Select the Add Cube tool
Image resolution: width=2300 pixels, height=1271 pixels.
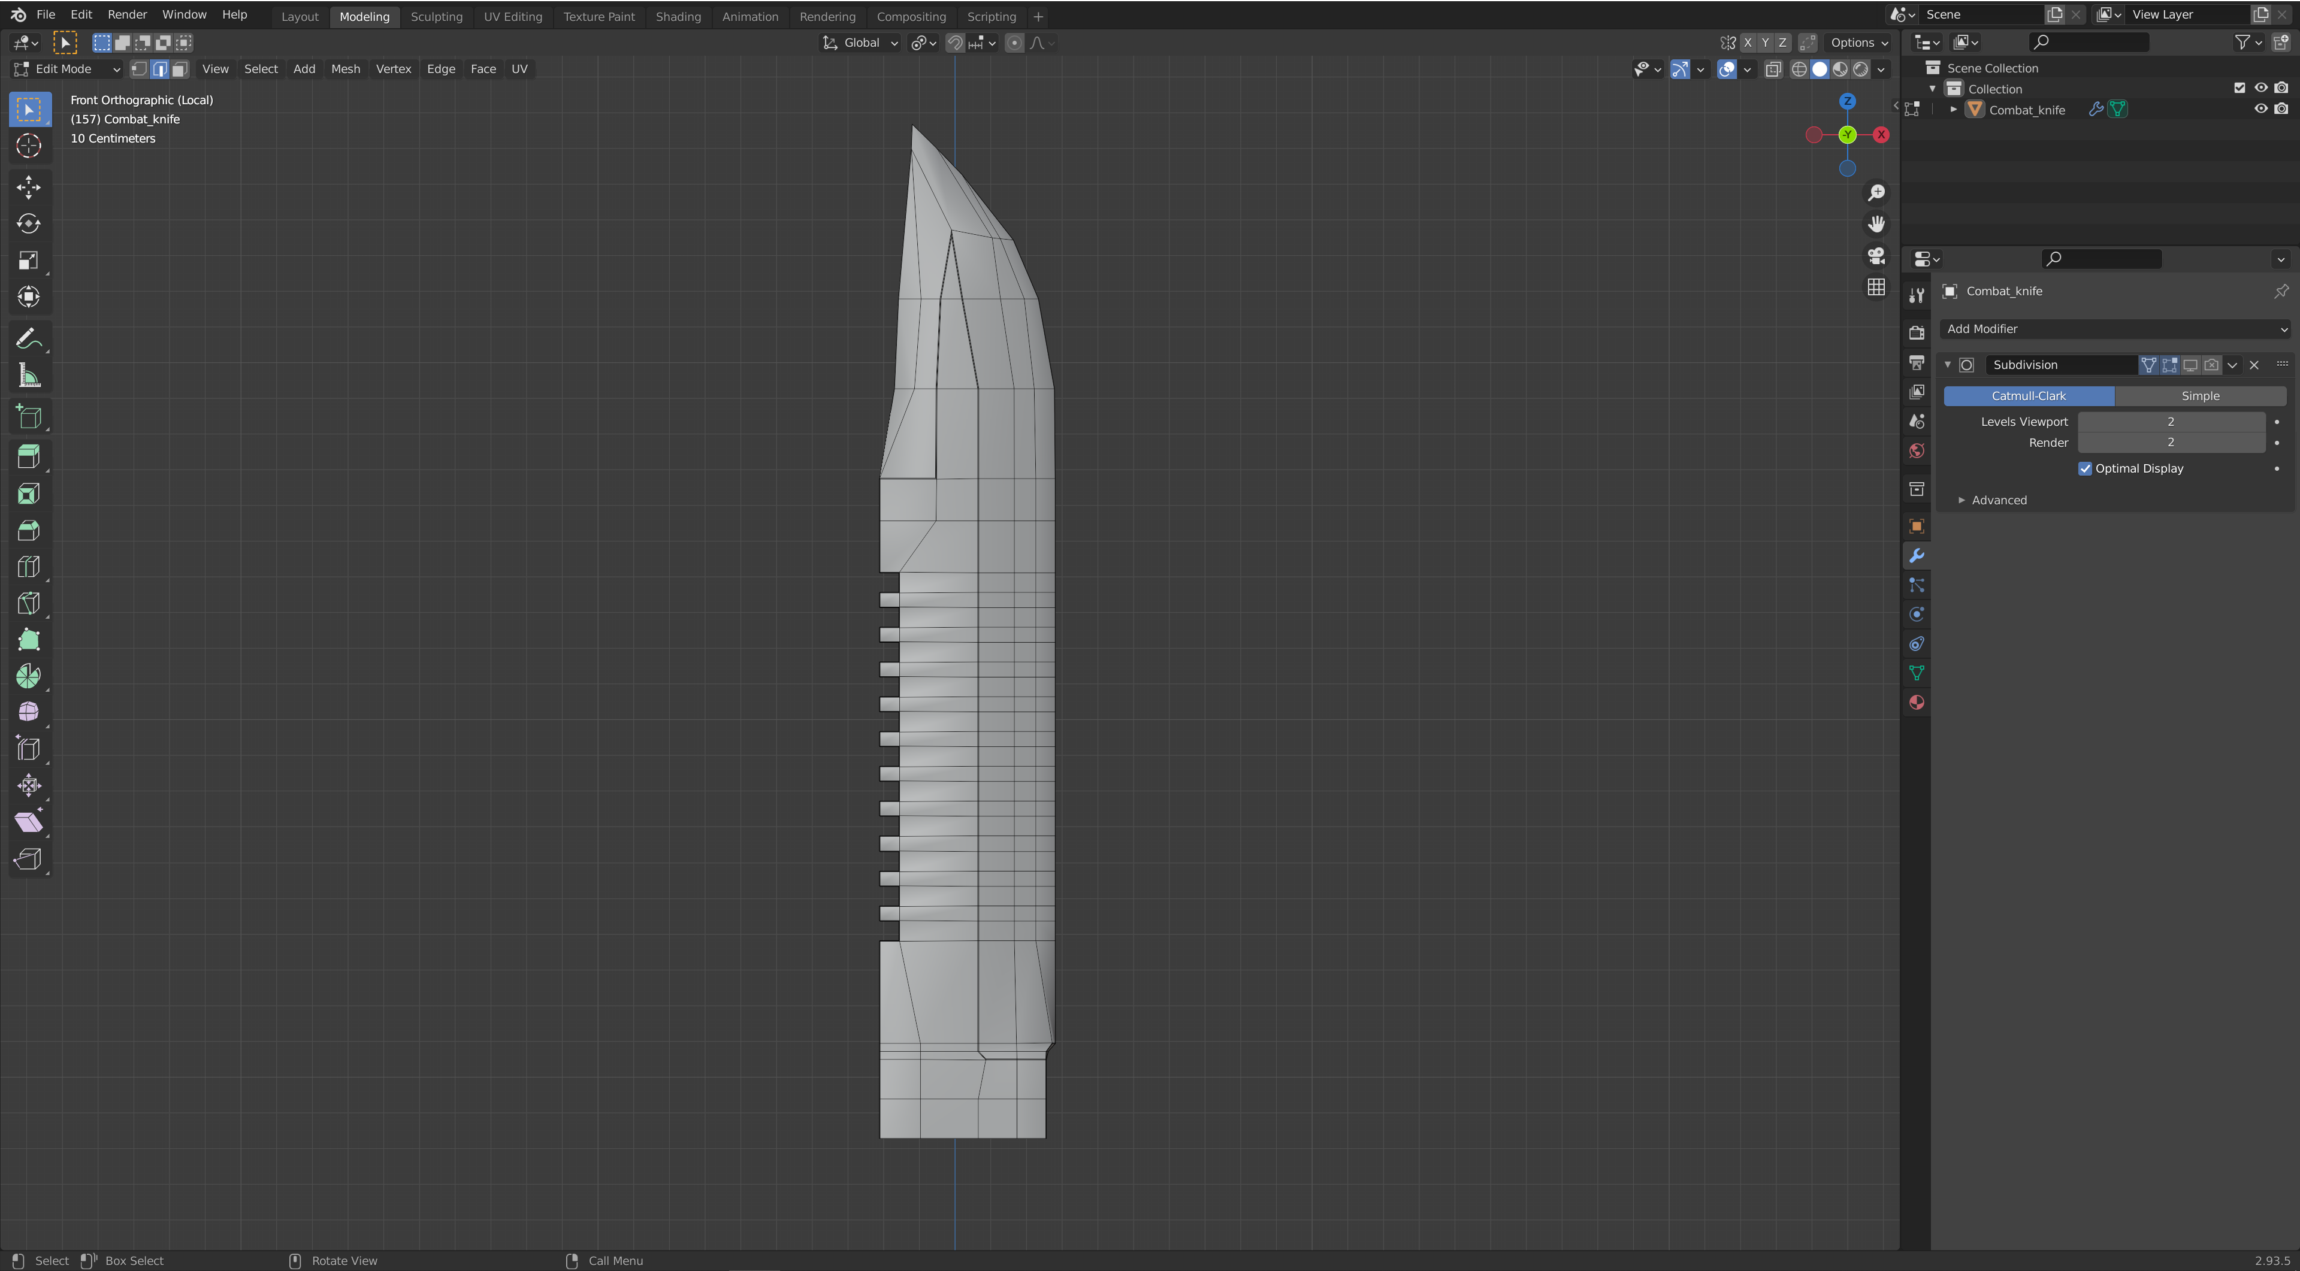tap(29, 417)
